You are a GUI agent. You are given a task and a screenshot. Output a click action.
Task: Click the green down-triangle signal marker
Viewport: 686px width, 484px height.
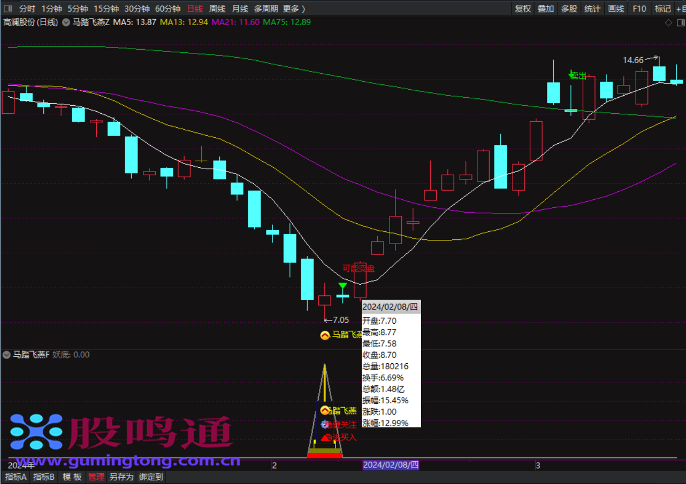coord(342,287)
